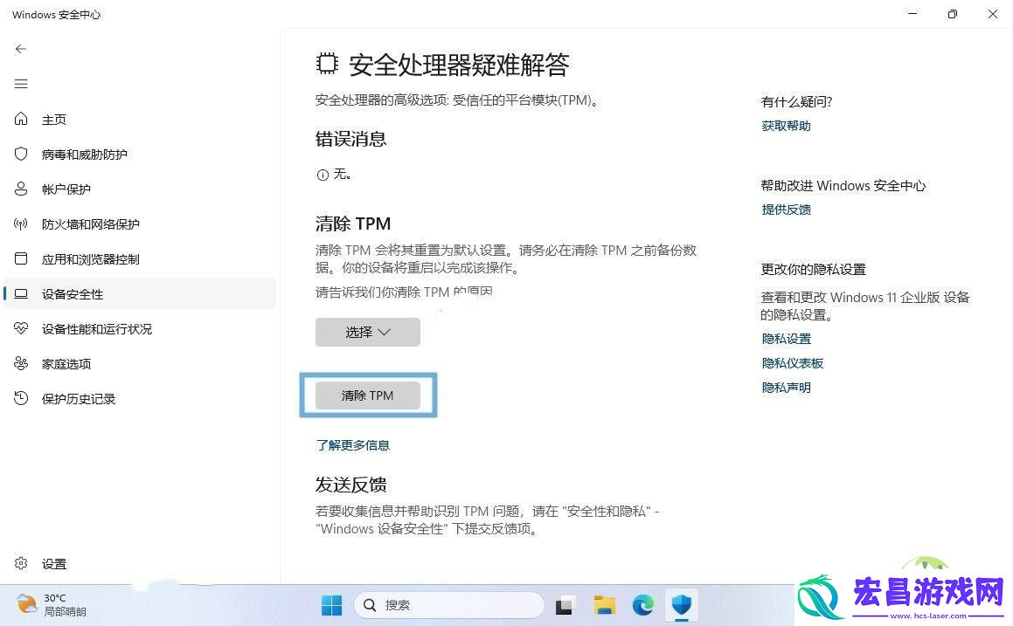Open the 选择 reason dropdown

[368, 332]
